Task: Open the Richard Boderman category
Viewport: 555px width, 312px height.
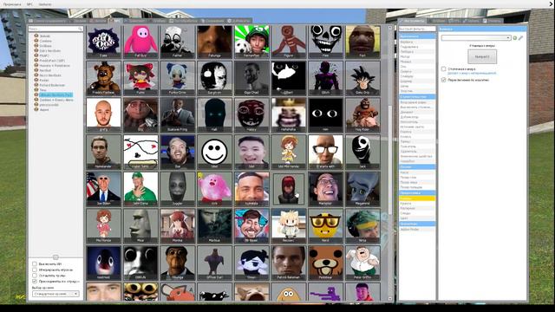Action: pyautogui.click(x=52, y=85)
